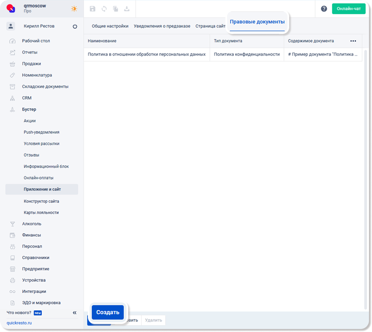Click the copy documents icon in toolbar
The image size is (372, 332).
(115, 9)
